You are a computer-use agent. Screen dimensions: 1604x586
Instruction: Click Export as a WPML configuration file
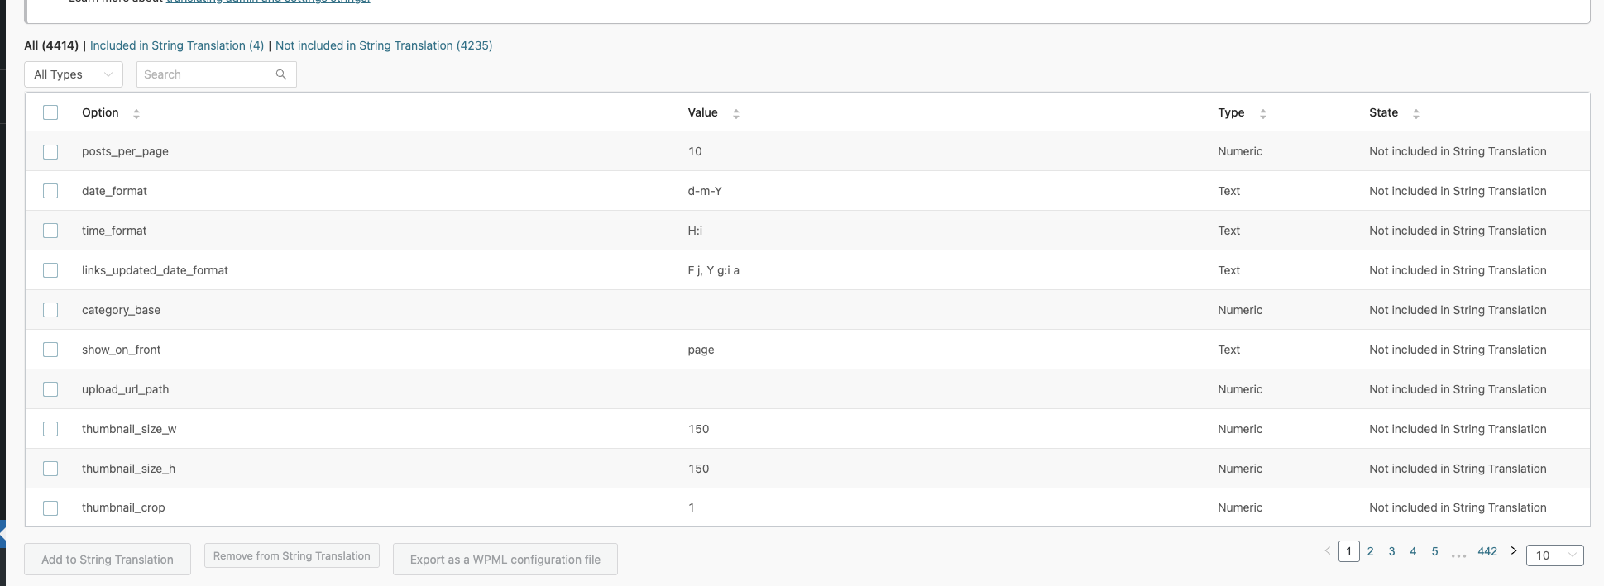coord(505,560)
